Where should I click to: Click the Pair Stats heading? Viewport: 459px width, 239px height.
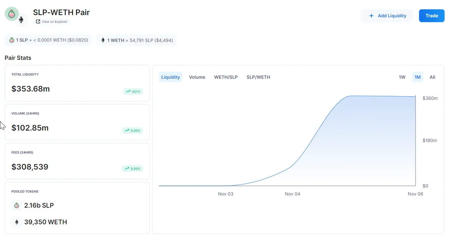tap(18, 58)
